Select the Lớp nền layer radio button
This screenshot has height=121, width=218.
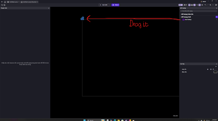click(208, 69)
